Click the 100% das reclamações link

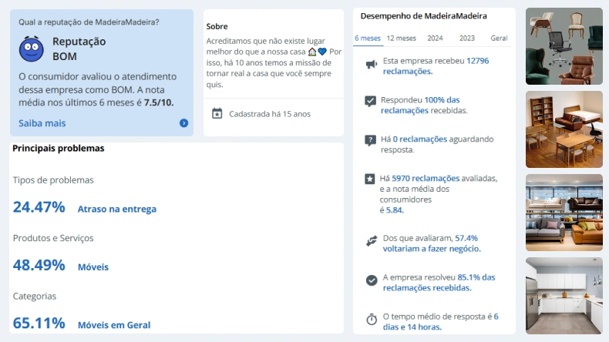click(420, 106)
